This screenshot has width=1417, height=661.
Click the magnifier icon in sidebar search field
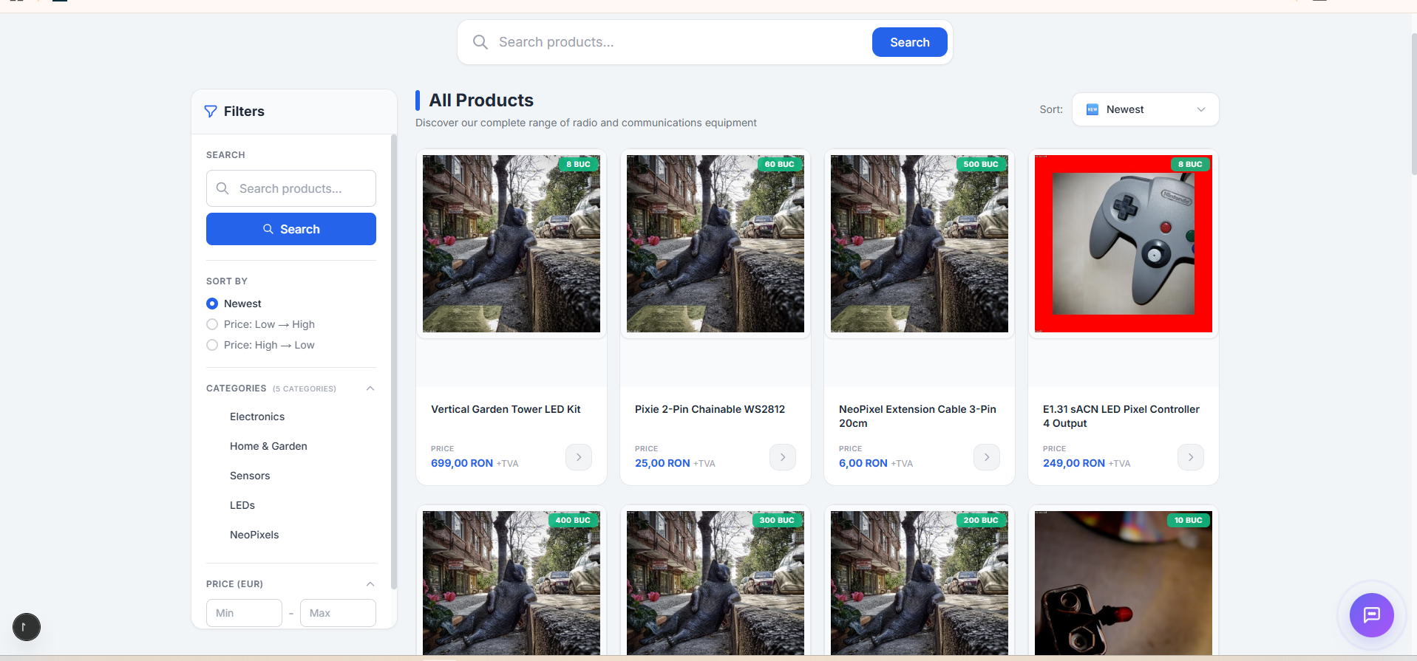pyautogui.click(x=222, y=188)
